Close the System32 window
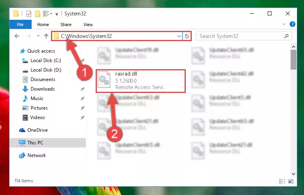Screen dimensions: 304x195 tap(288, 13)
